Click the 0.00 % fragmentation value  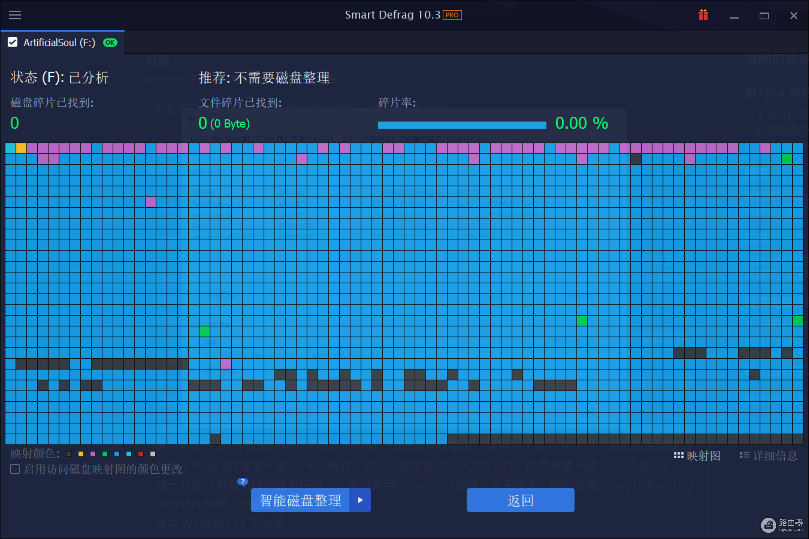582,123
